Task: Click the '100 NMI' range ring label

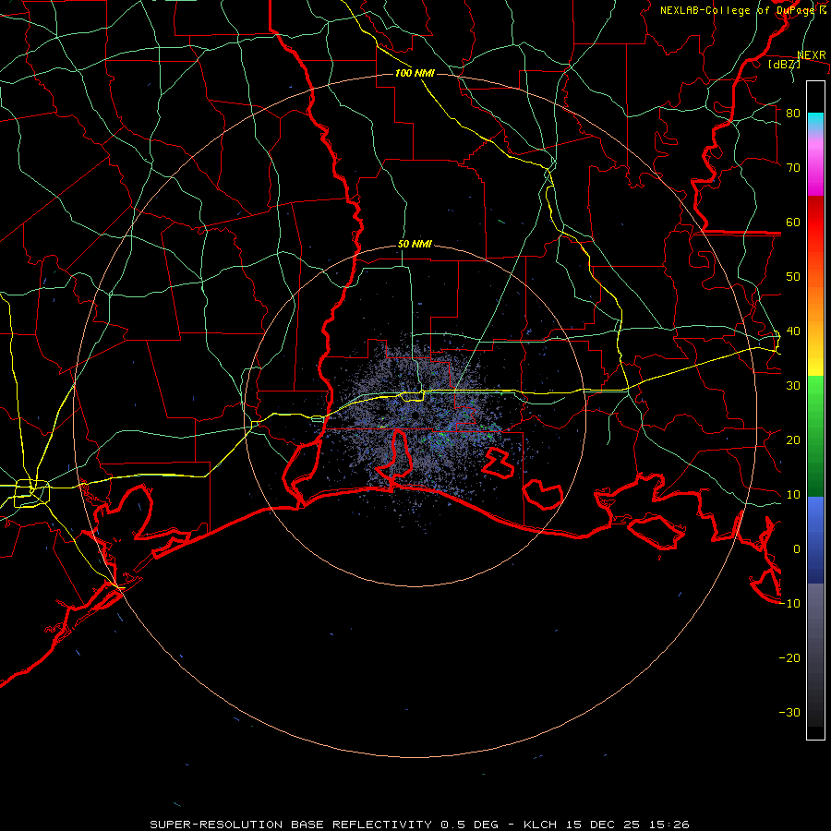Action: [x=415, y=73]
